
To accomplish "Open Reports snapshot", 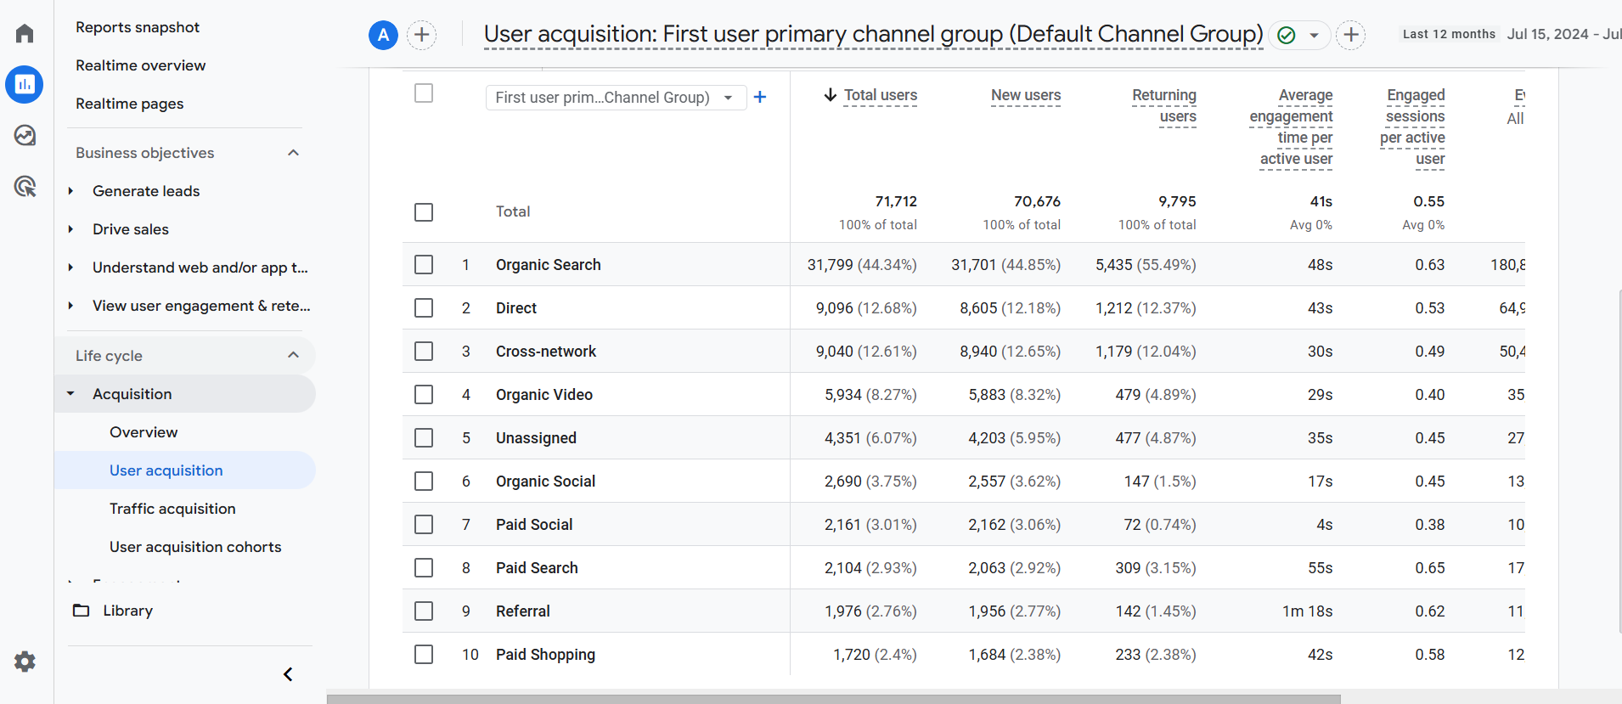I will [138, 27].
